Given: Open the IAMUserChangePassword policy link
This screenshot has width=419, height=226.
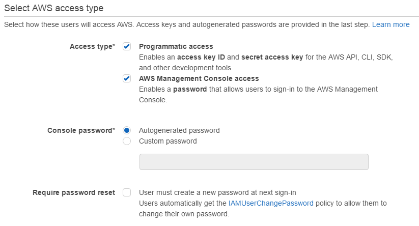Looking at the screenshot, I should point(271,203).
